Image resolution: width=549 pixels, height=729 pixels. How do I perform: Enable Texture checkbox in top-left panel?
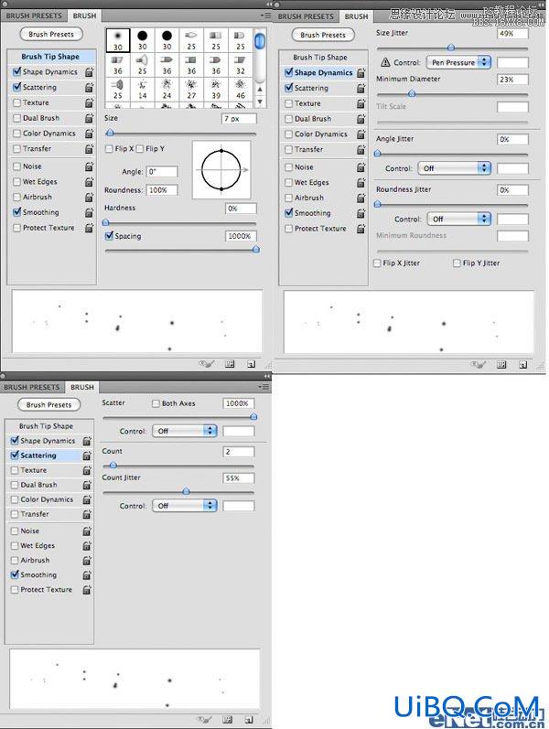[17, 102]
